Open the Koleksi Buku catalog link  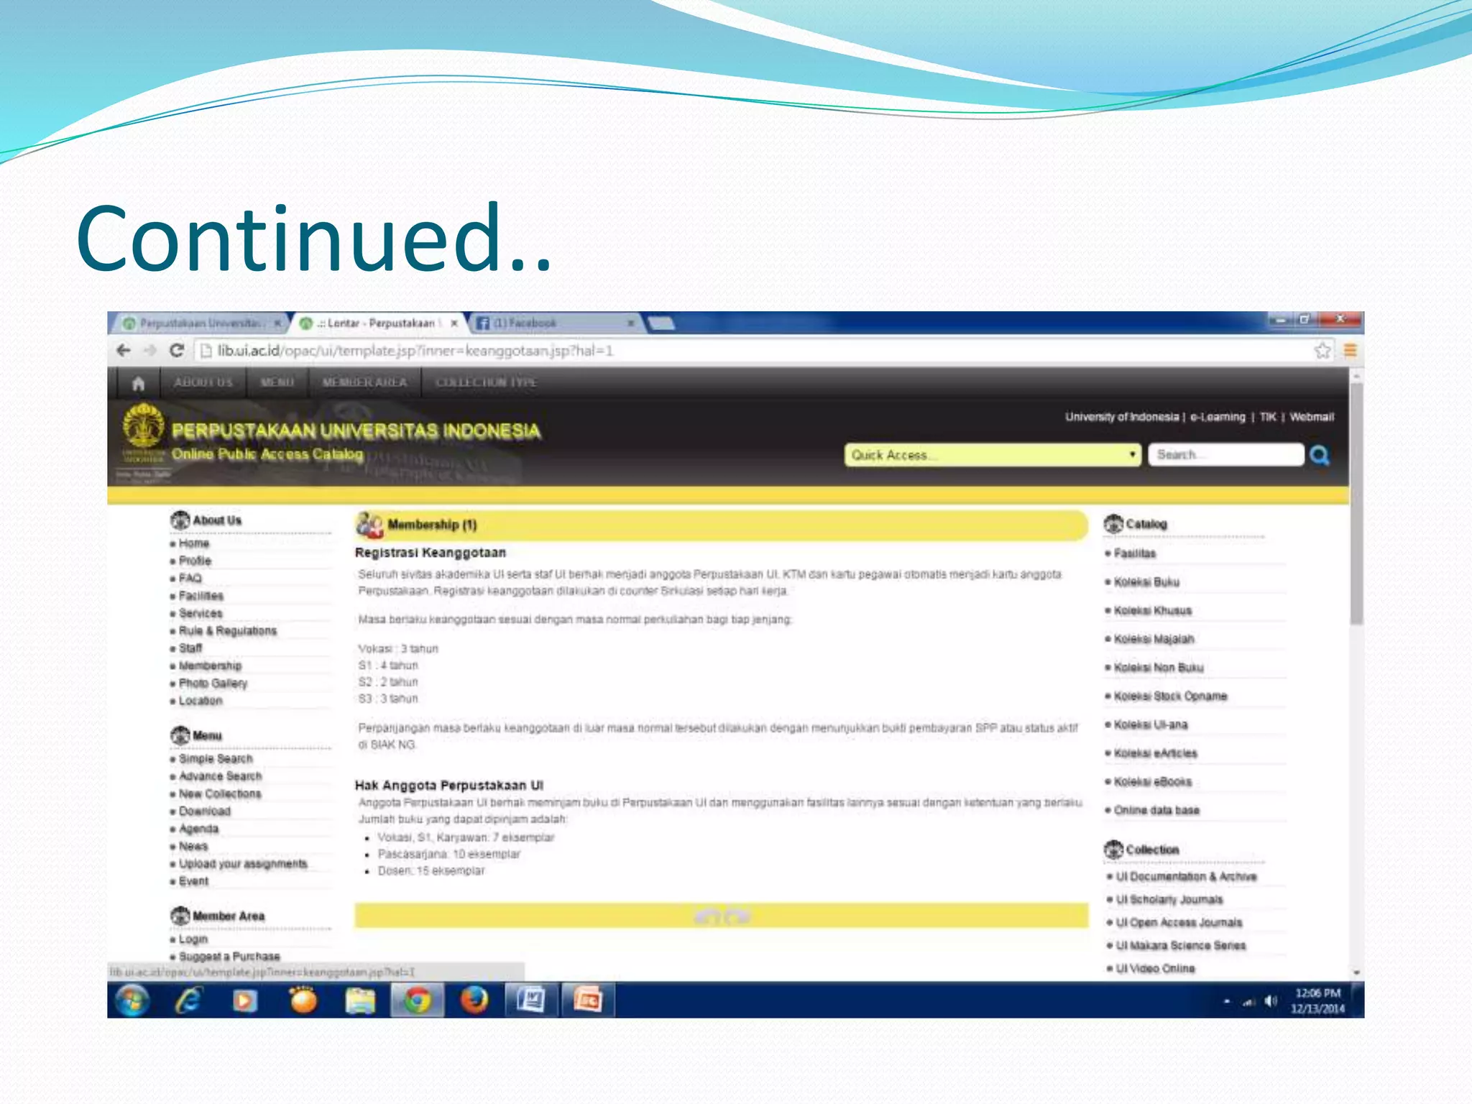[x=1146, y=582]
